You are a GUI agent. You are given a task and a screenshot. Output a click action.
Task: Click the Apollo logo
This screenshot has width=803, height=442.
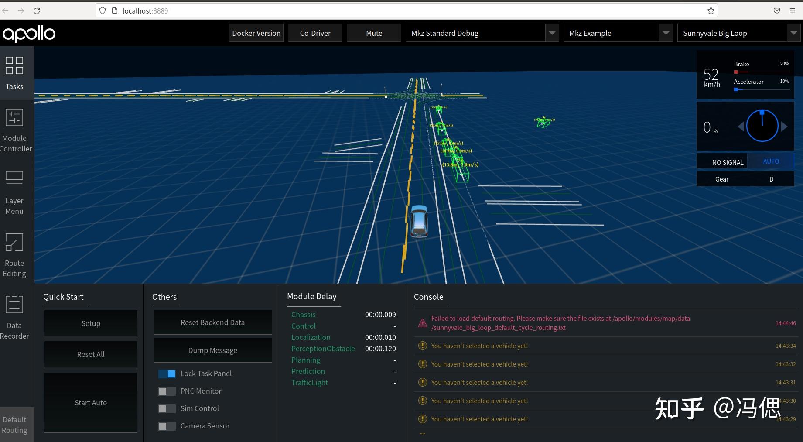(x=29, y=34)
